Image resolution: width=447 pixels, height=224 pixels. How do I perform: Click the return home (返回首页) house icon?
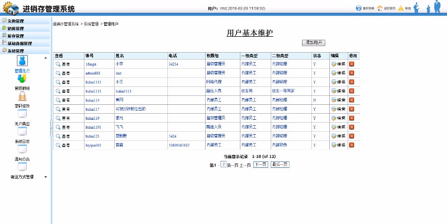380,8
